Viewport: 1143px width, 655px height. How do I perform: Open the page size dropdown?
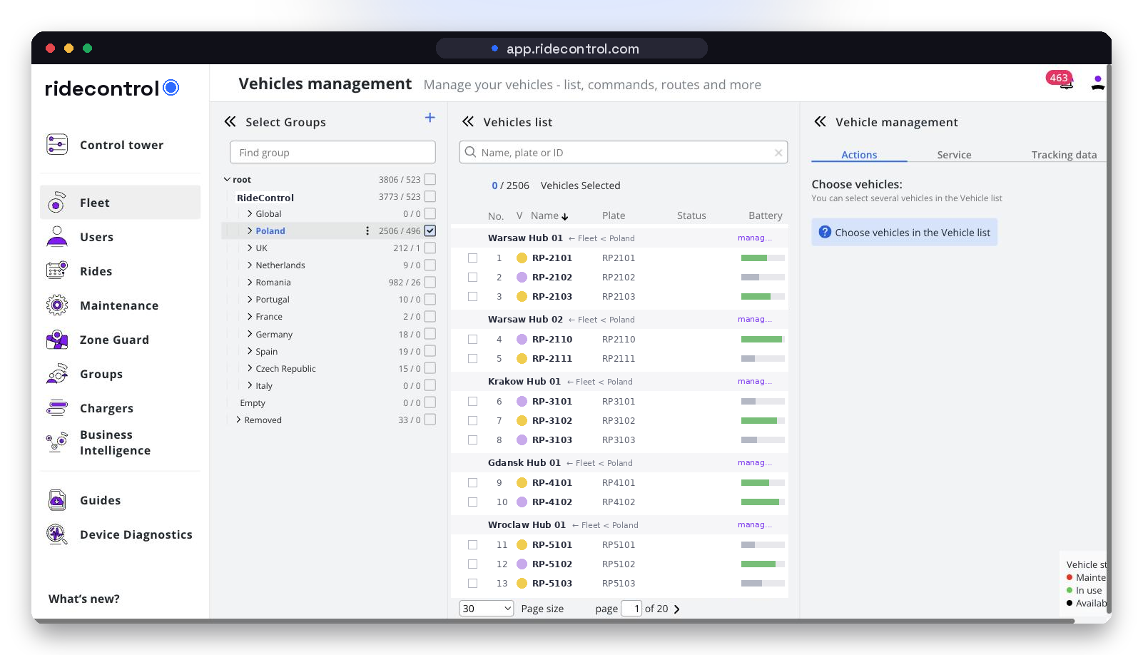tap(487, 609)
